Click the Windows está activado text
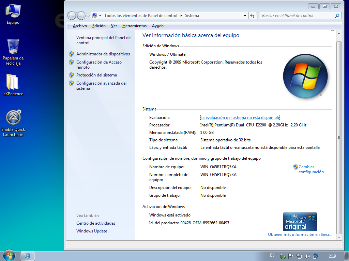 [x=170, y=215]
